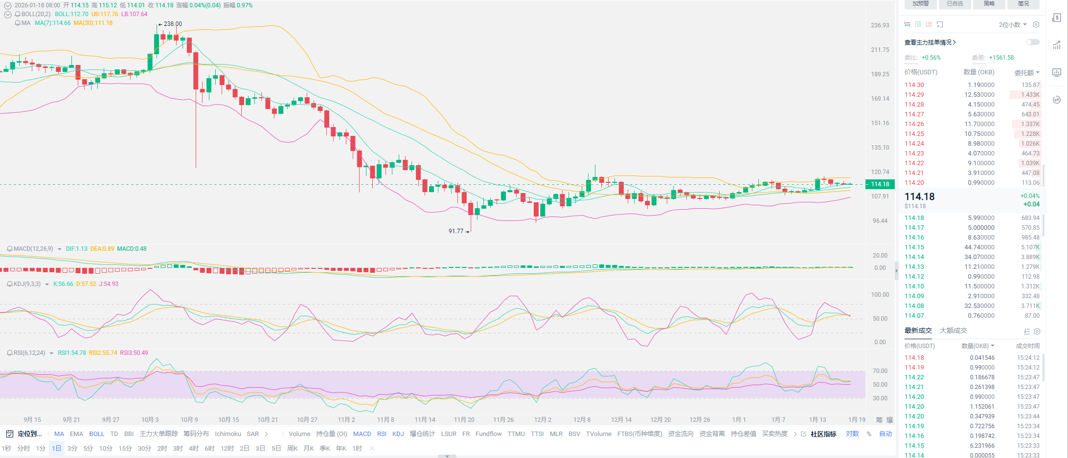1068x458 pixels.
Task: Click the 策略 button
Action: [989, 4]
